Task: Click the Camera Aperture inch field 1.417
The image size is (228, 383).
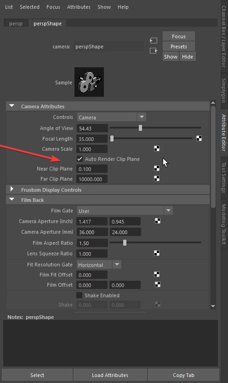Action: (92, 222)
